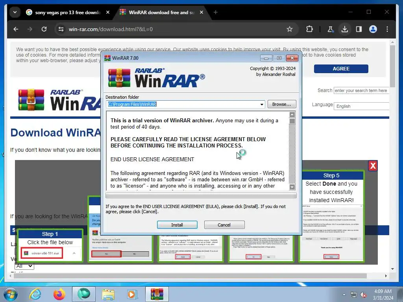Select the WinRAR download tab
This screenshot has width=403, height=302.
click(162, 12)
